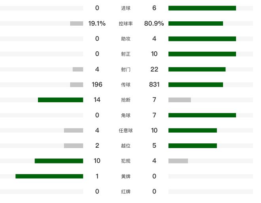Image resolution: width=261 pixels, height=203 pixels.
Task: Select the 角球 label
Action: 126,115
